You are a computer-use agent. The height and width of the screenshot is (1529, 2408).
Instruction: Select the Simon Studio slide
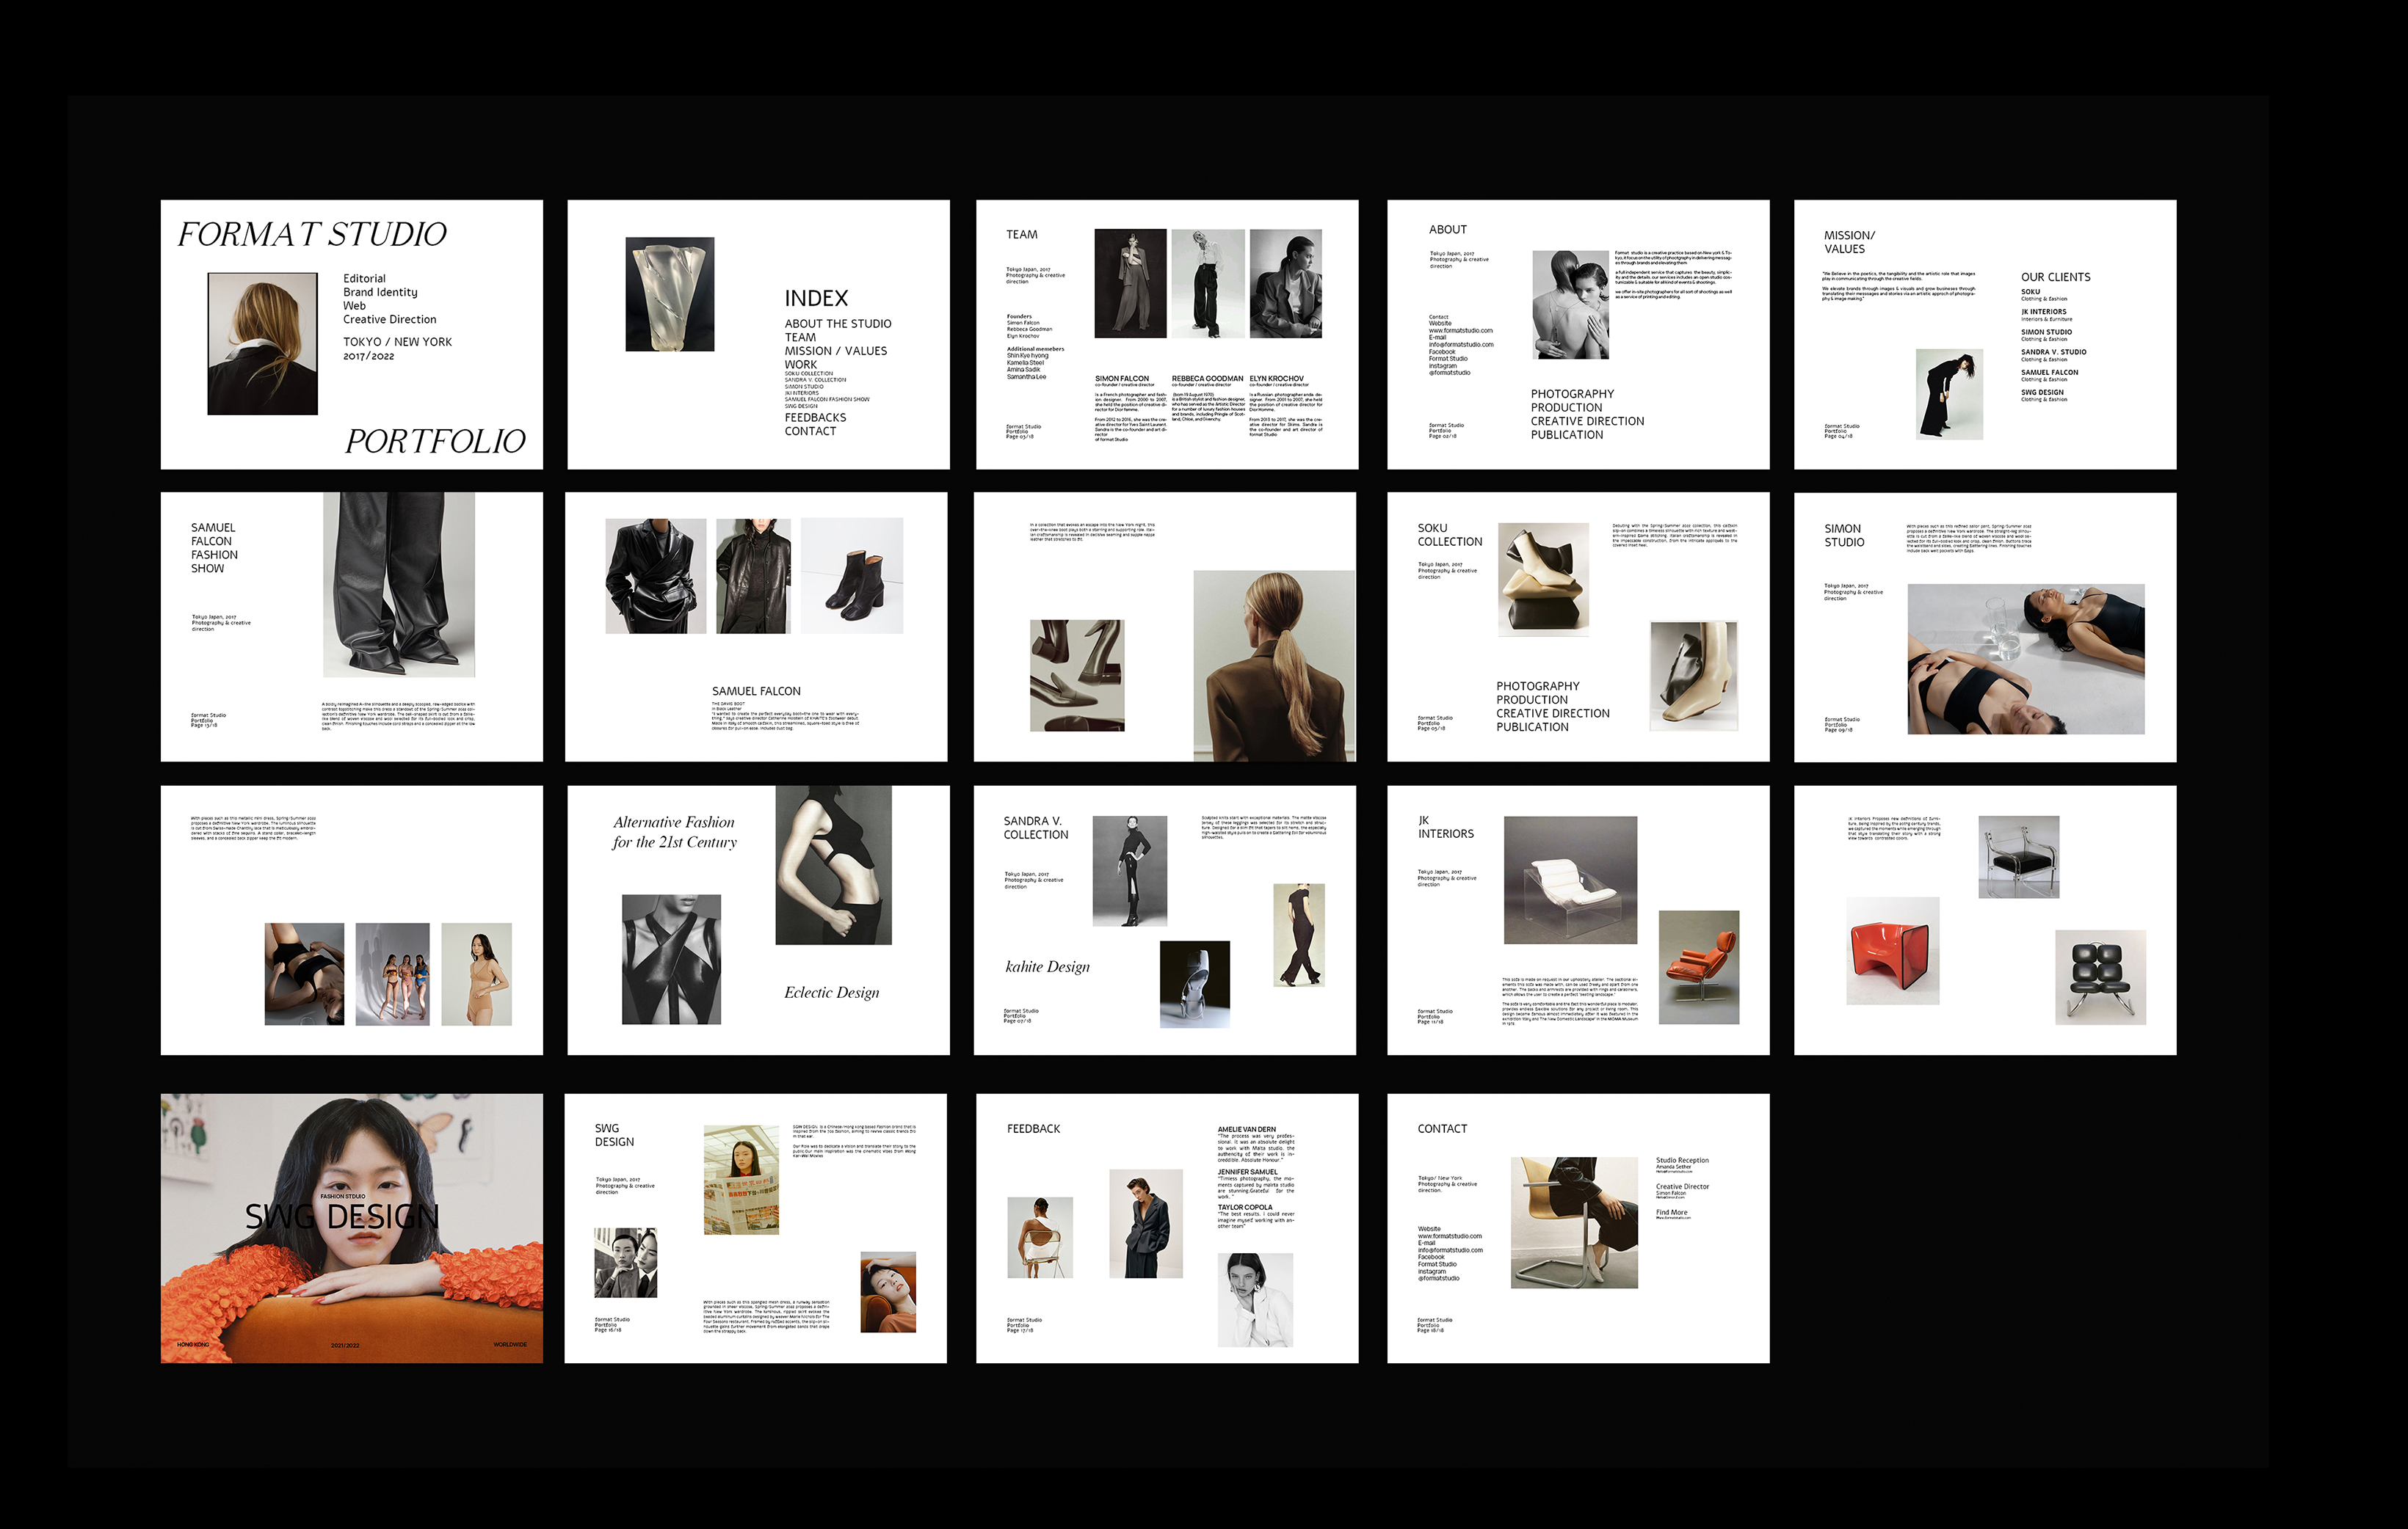[1984, 627]
